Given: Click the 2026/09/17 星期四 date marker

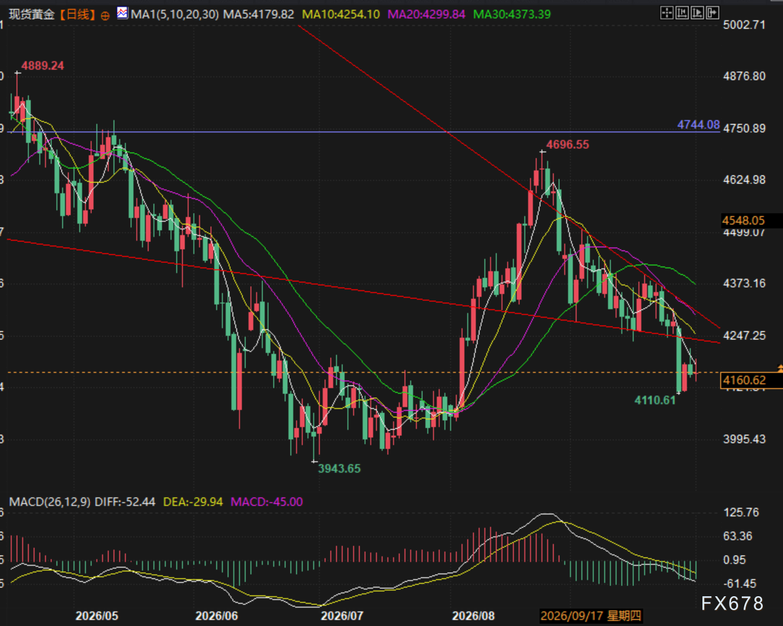Looking at the screenshot, I should pyautogui.click(x=591, y=616).
